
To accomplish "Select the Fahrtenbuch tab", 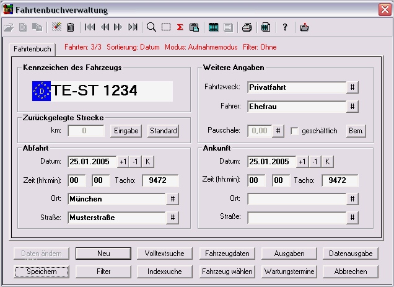I will point(32,48).
